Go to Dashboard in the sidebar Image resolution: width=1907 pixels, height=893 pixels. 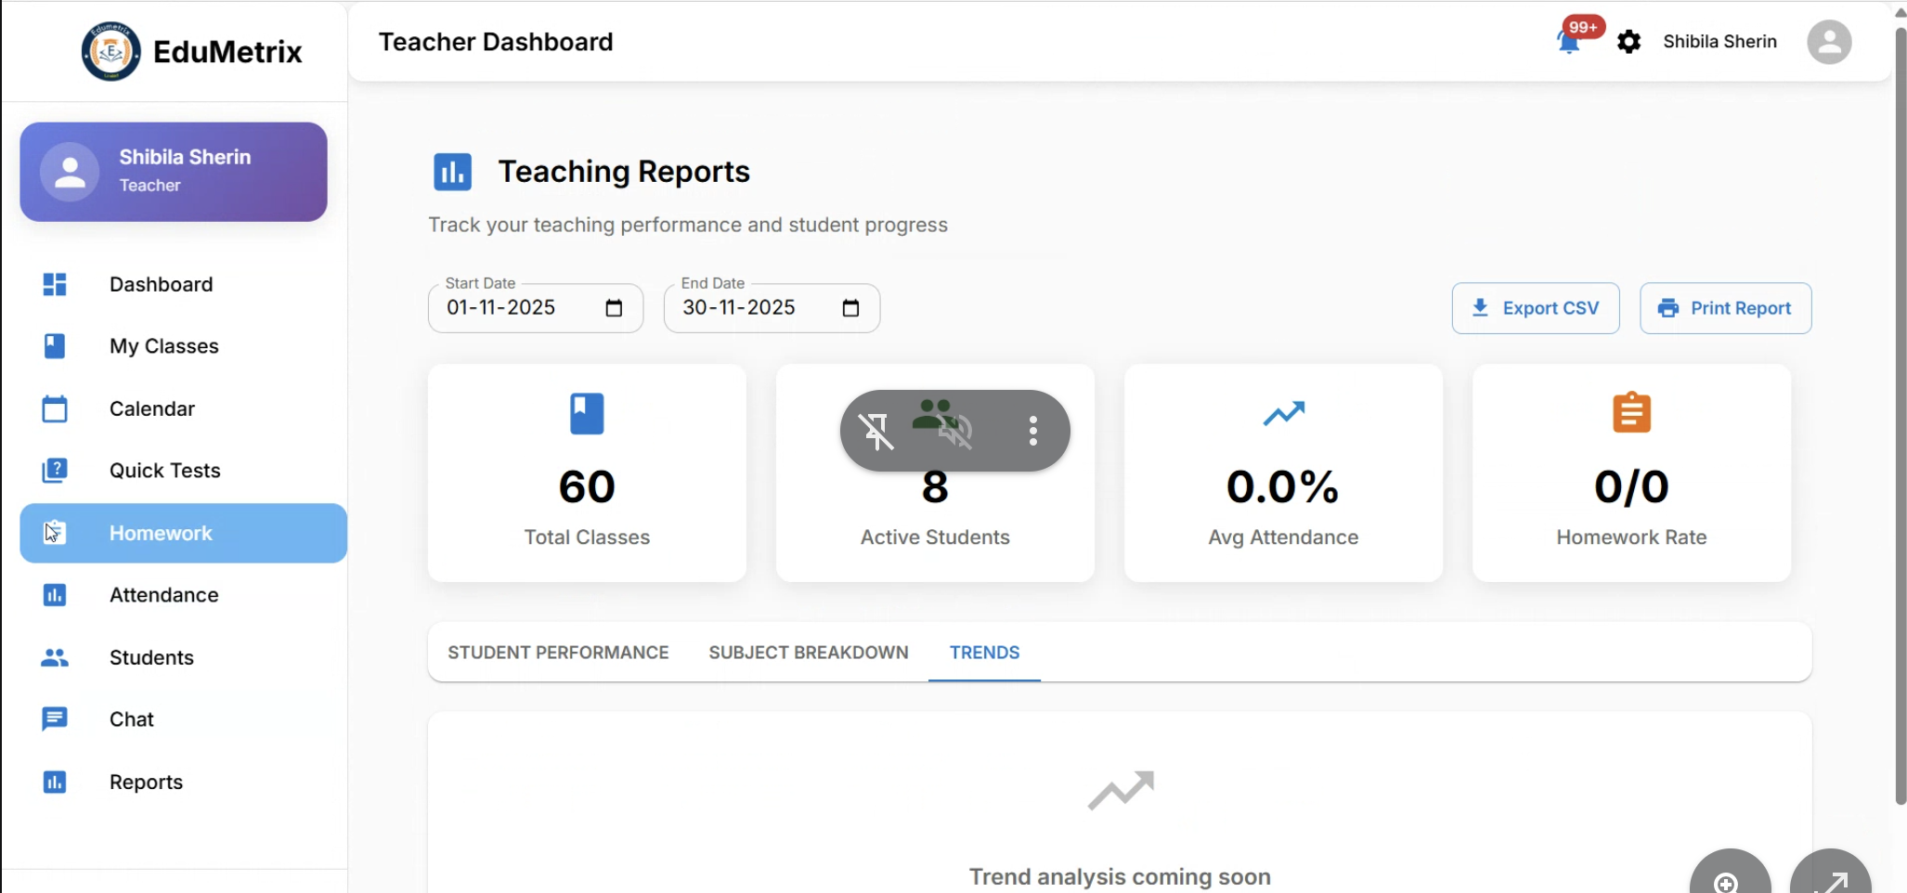(161, 284)
